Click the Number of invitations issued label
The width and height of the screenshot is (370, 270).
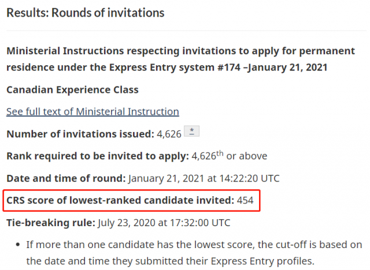(x=80, y=134)
